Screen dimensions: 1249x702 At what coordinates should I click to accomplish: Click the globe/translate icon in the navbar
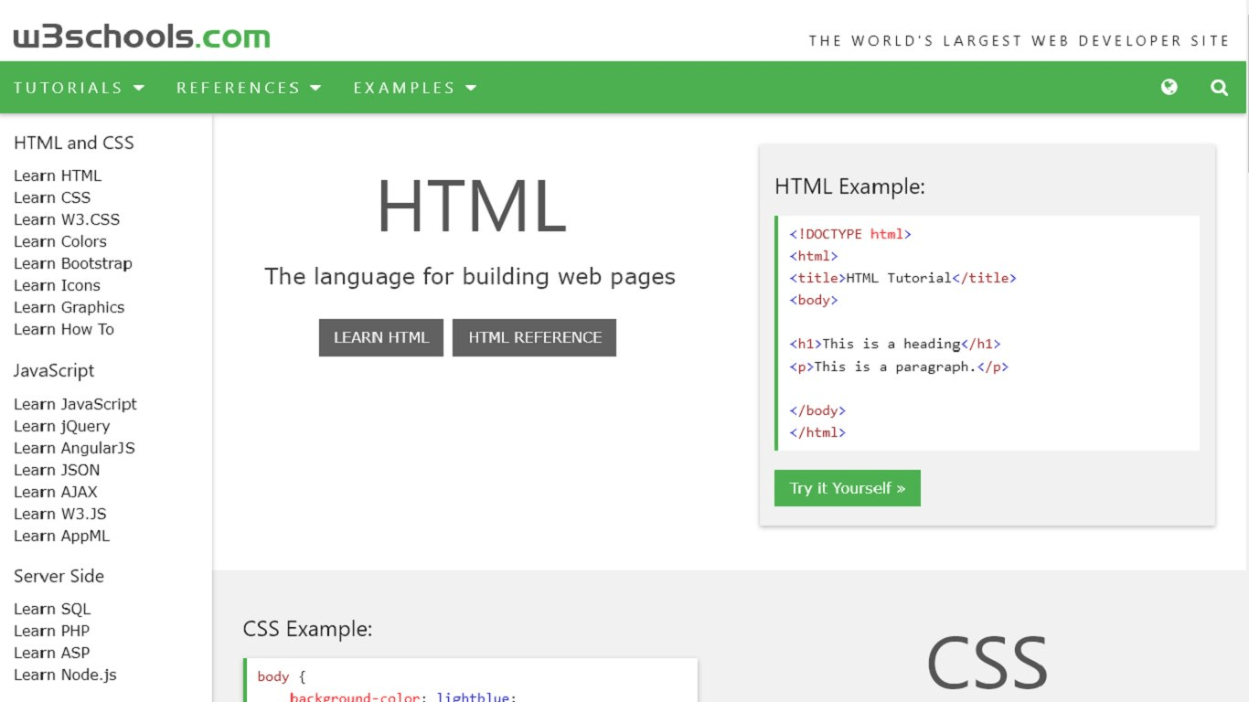[1169, 87]
